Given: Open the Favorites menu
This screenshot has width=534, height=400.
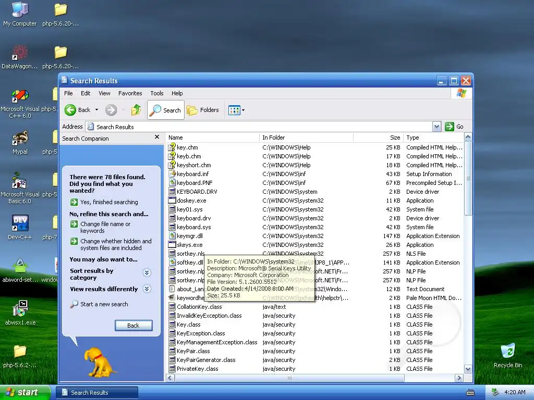Looking at the screenshot, I should (130, 93).
